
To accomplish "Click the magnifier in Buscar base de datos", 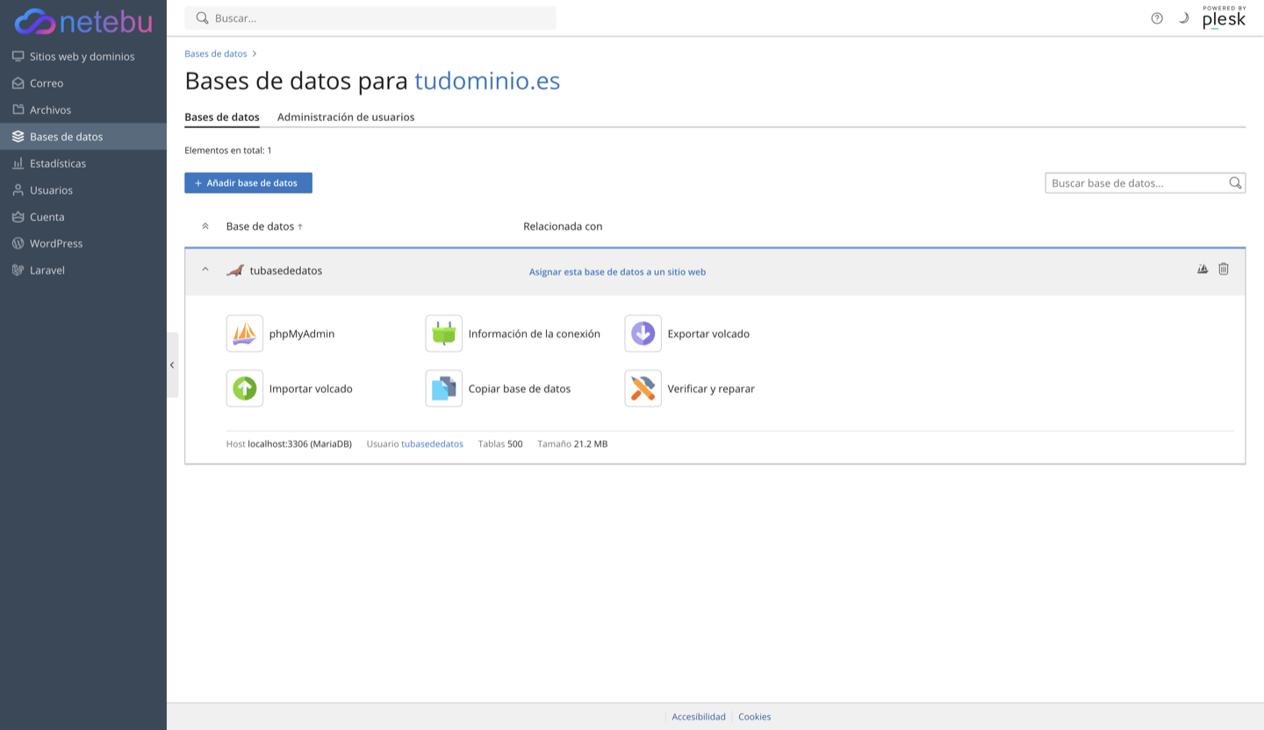I will (x=1235, y=182).
